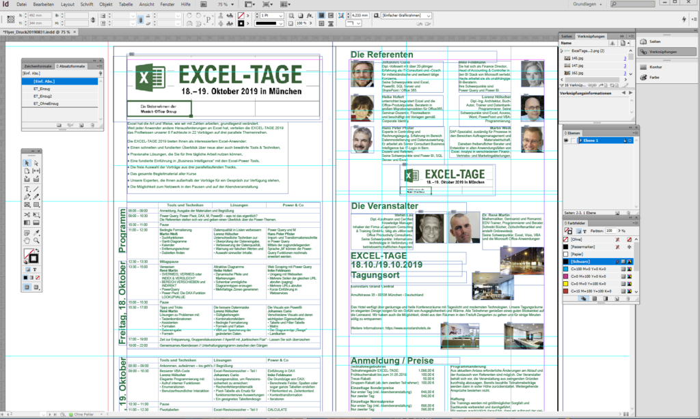Pick the Zoom magnifier tool

(x=36, y=240)
